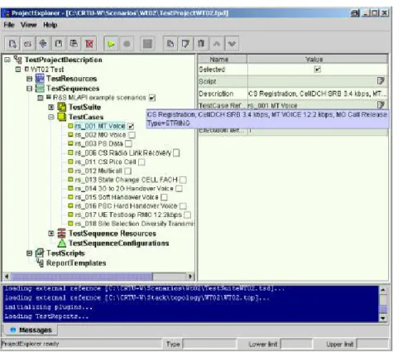Select the rs_013 State Change CELL FACH item
Screen dimensions: 393x352
[x=126, y=180]
